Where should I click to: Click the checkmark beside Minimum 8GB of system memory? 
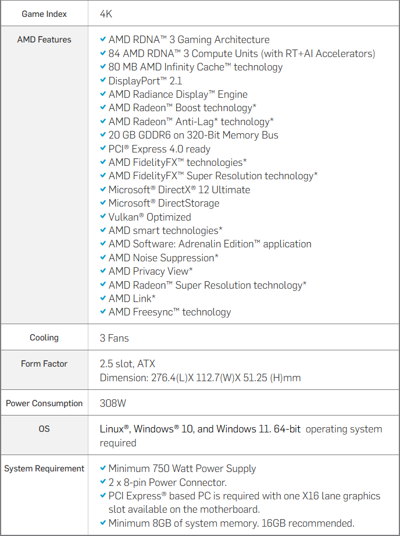(x=103, y=523)
